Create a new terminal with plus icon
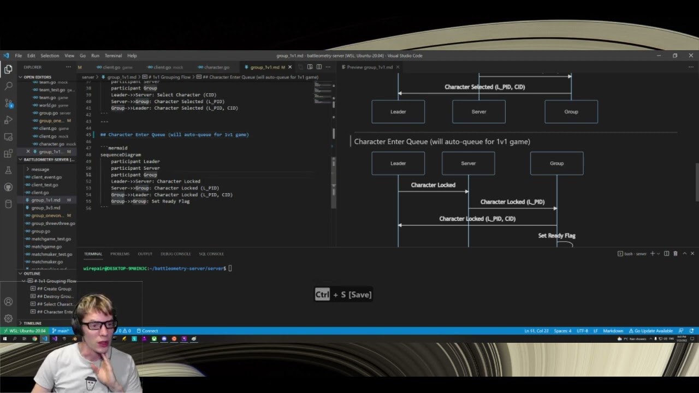Image resolution: width=699 pixels, height=393 pixels. point(653,254)
